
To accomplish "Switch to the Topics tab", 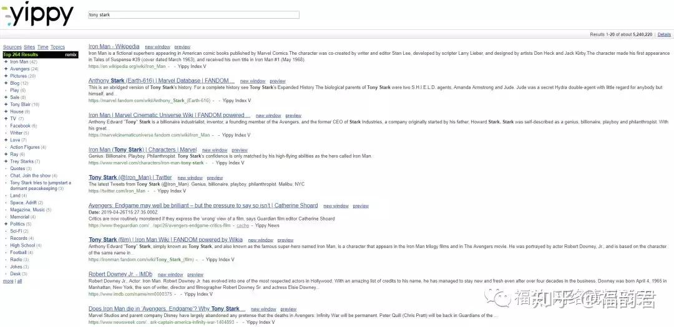I will pos(57,47).
